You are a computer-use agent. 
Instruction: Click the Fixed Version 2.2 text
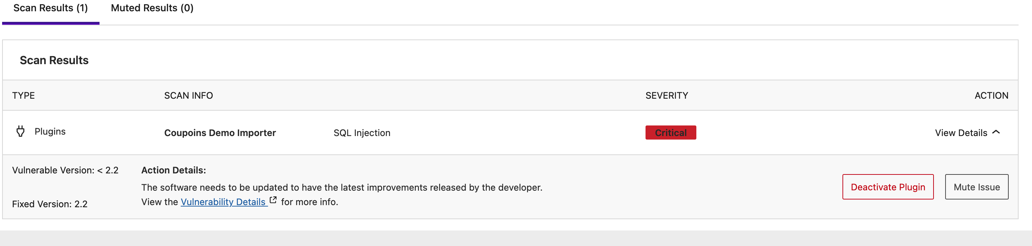coord(50,204)
